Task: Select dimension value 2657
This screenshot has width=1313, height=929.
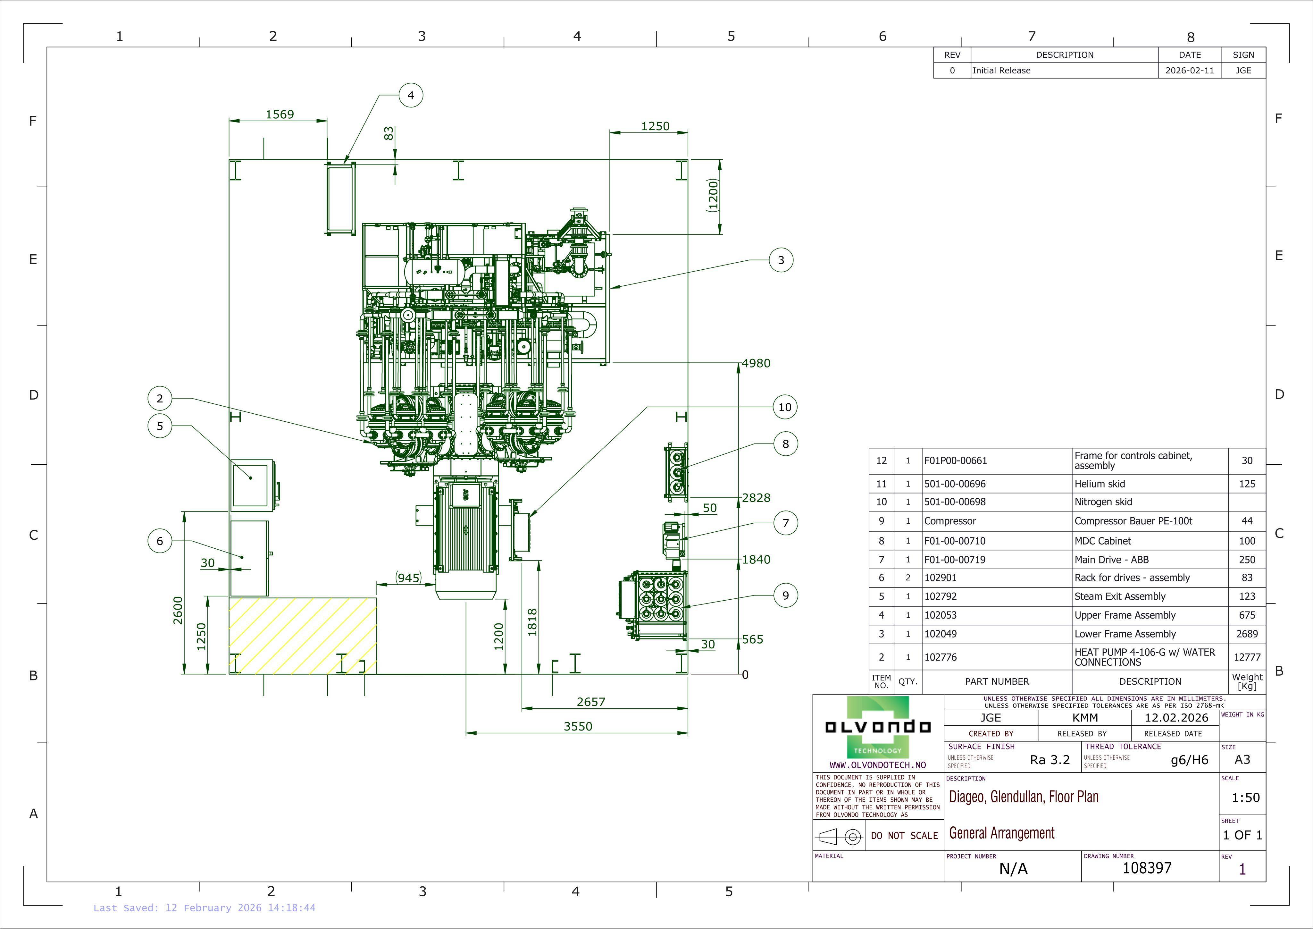Action: (x=591, y=702)
